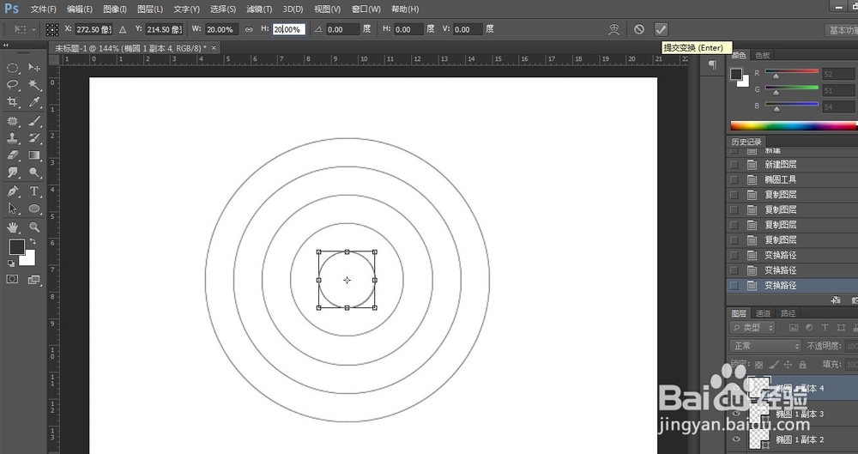This screenshot has width=858, height=454.
Task: Open the 编辑(E) menu
Action: 79,9
